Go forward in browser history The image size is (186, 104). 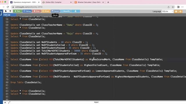pos(3,7)
